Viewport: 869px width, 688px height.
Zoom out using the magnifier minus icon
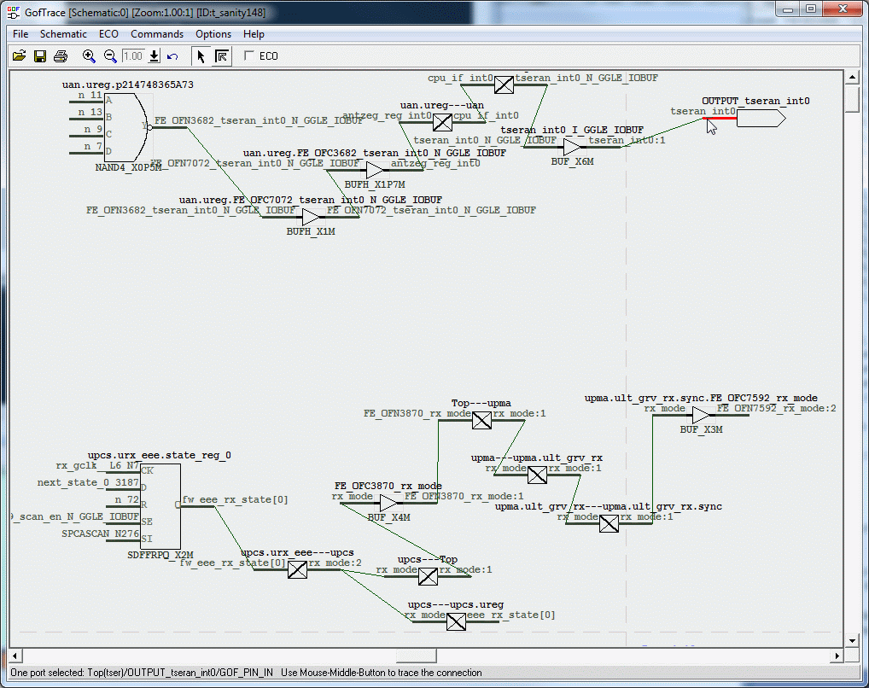point(110,56)
